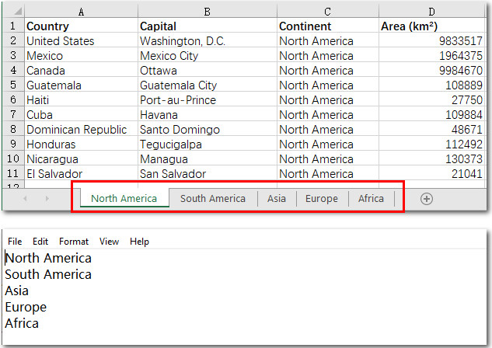Open the Europe sheet tab

(322, 198)
